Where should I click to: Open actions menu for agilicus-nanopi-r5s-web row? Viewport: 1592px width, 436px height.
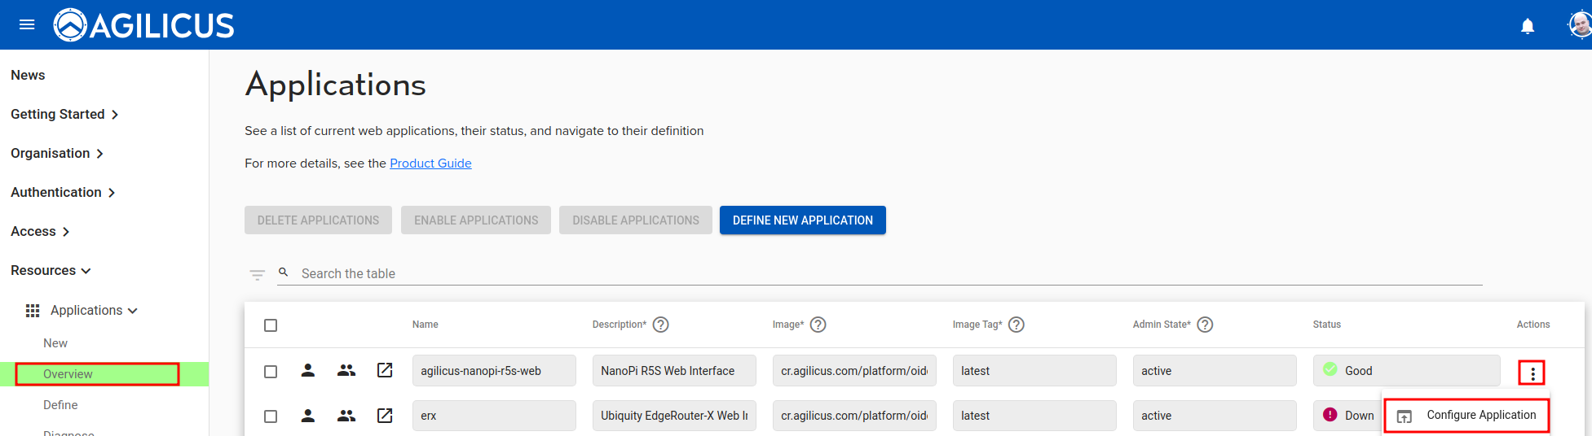point(1532,373)
